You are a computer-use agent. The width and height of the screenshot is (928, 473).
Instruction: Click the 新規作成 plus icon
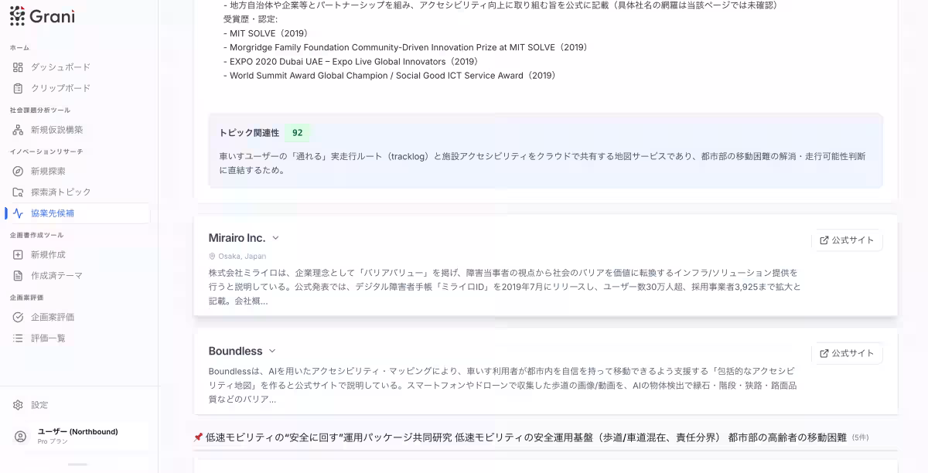pyautogui.click(x=19, y=255)
